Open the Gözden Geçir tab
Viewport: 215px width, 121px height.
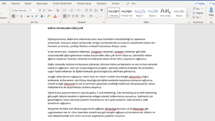(84, 4)
